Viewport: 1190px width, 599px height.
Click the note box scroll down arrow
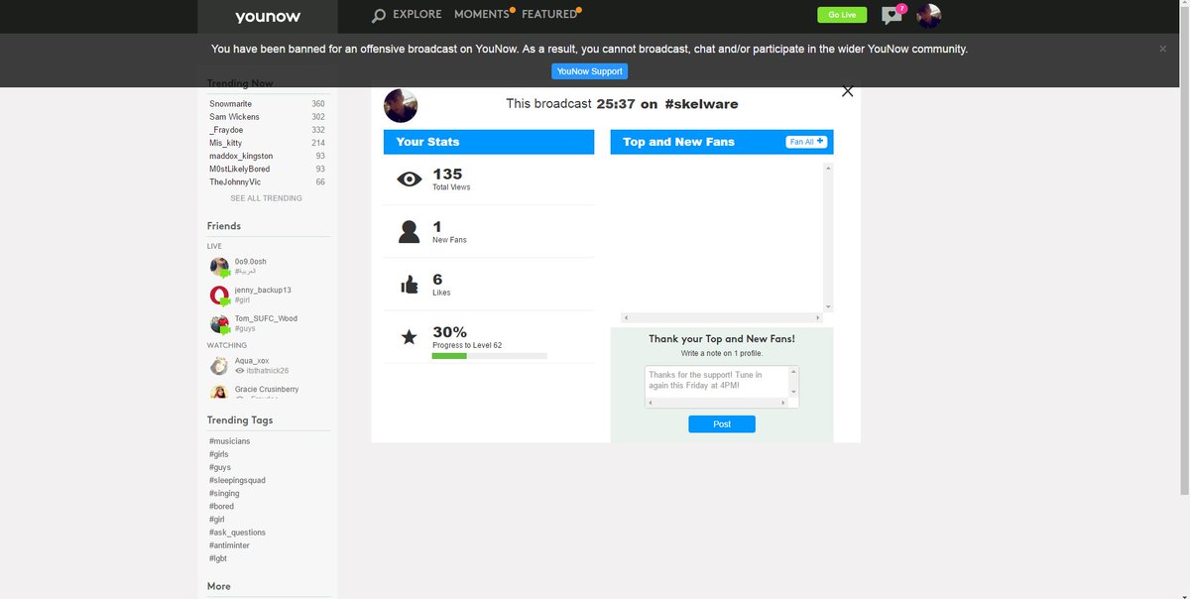[x=792, y=393]
